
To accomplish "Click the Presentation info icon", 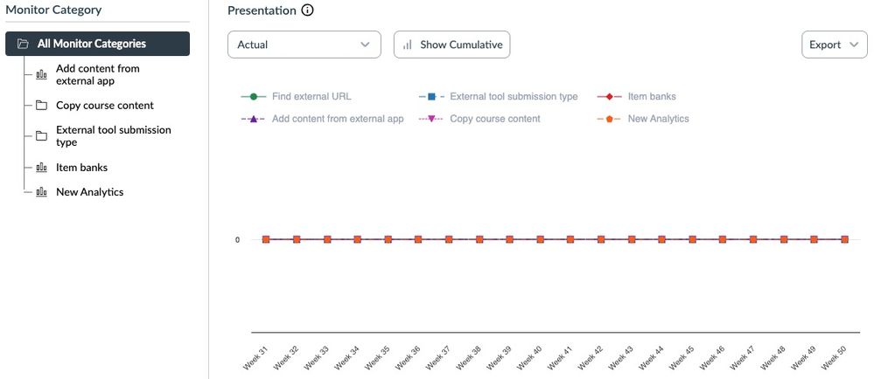I will click(307, 10).
